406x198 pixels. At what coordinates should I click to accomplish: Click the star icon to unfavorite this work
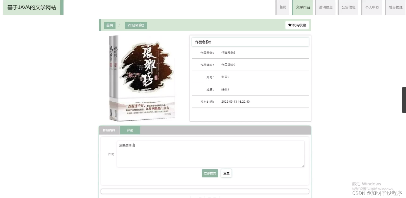click(x=290, y=25)
